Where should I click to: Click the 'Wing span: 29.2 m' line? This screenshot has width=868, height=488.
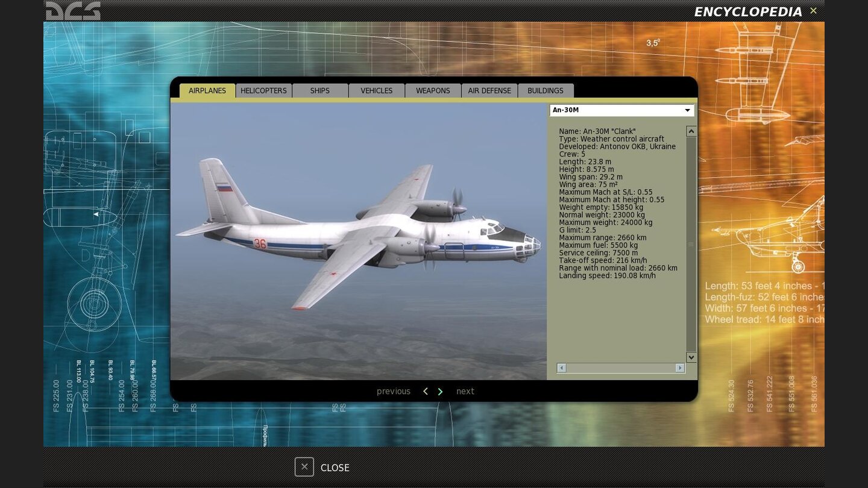pyautogui.click(x=591, y=177)
